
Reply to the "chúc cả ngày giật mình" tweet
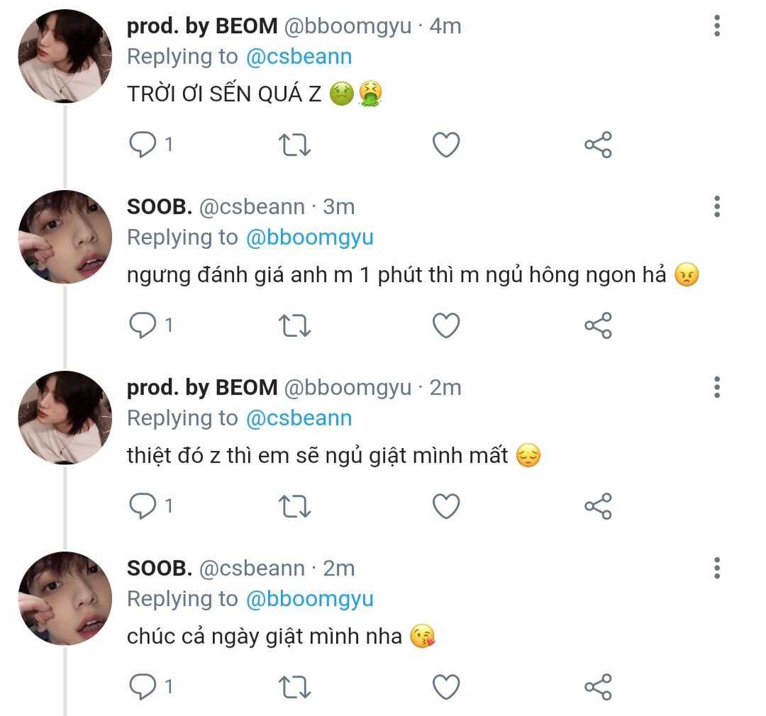pos(143,687)
